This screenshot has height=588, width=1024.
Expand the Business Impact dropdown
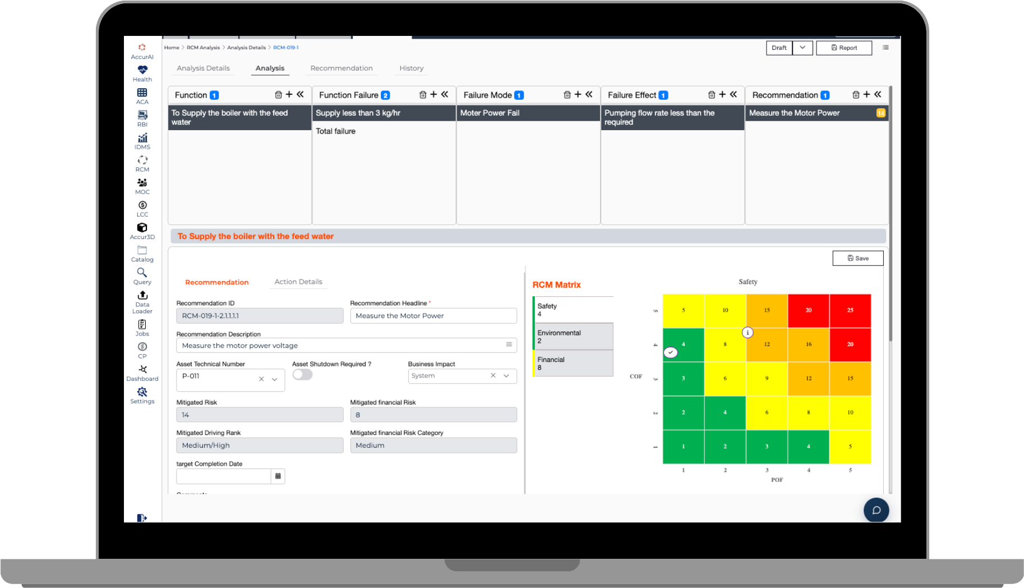506,376
